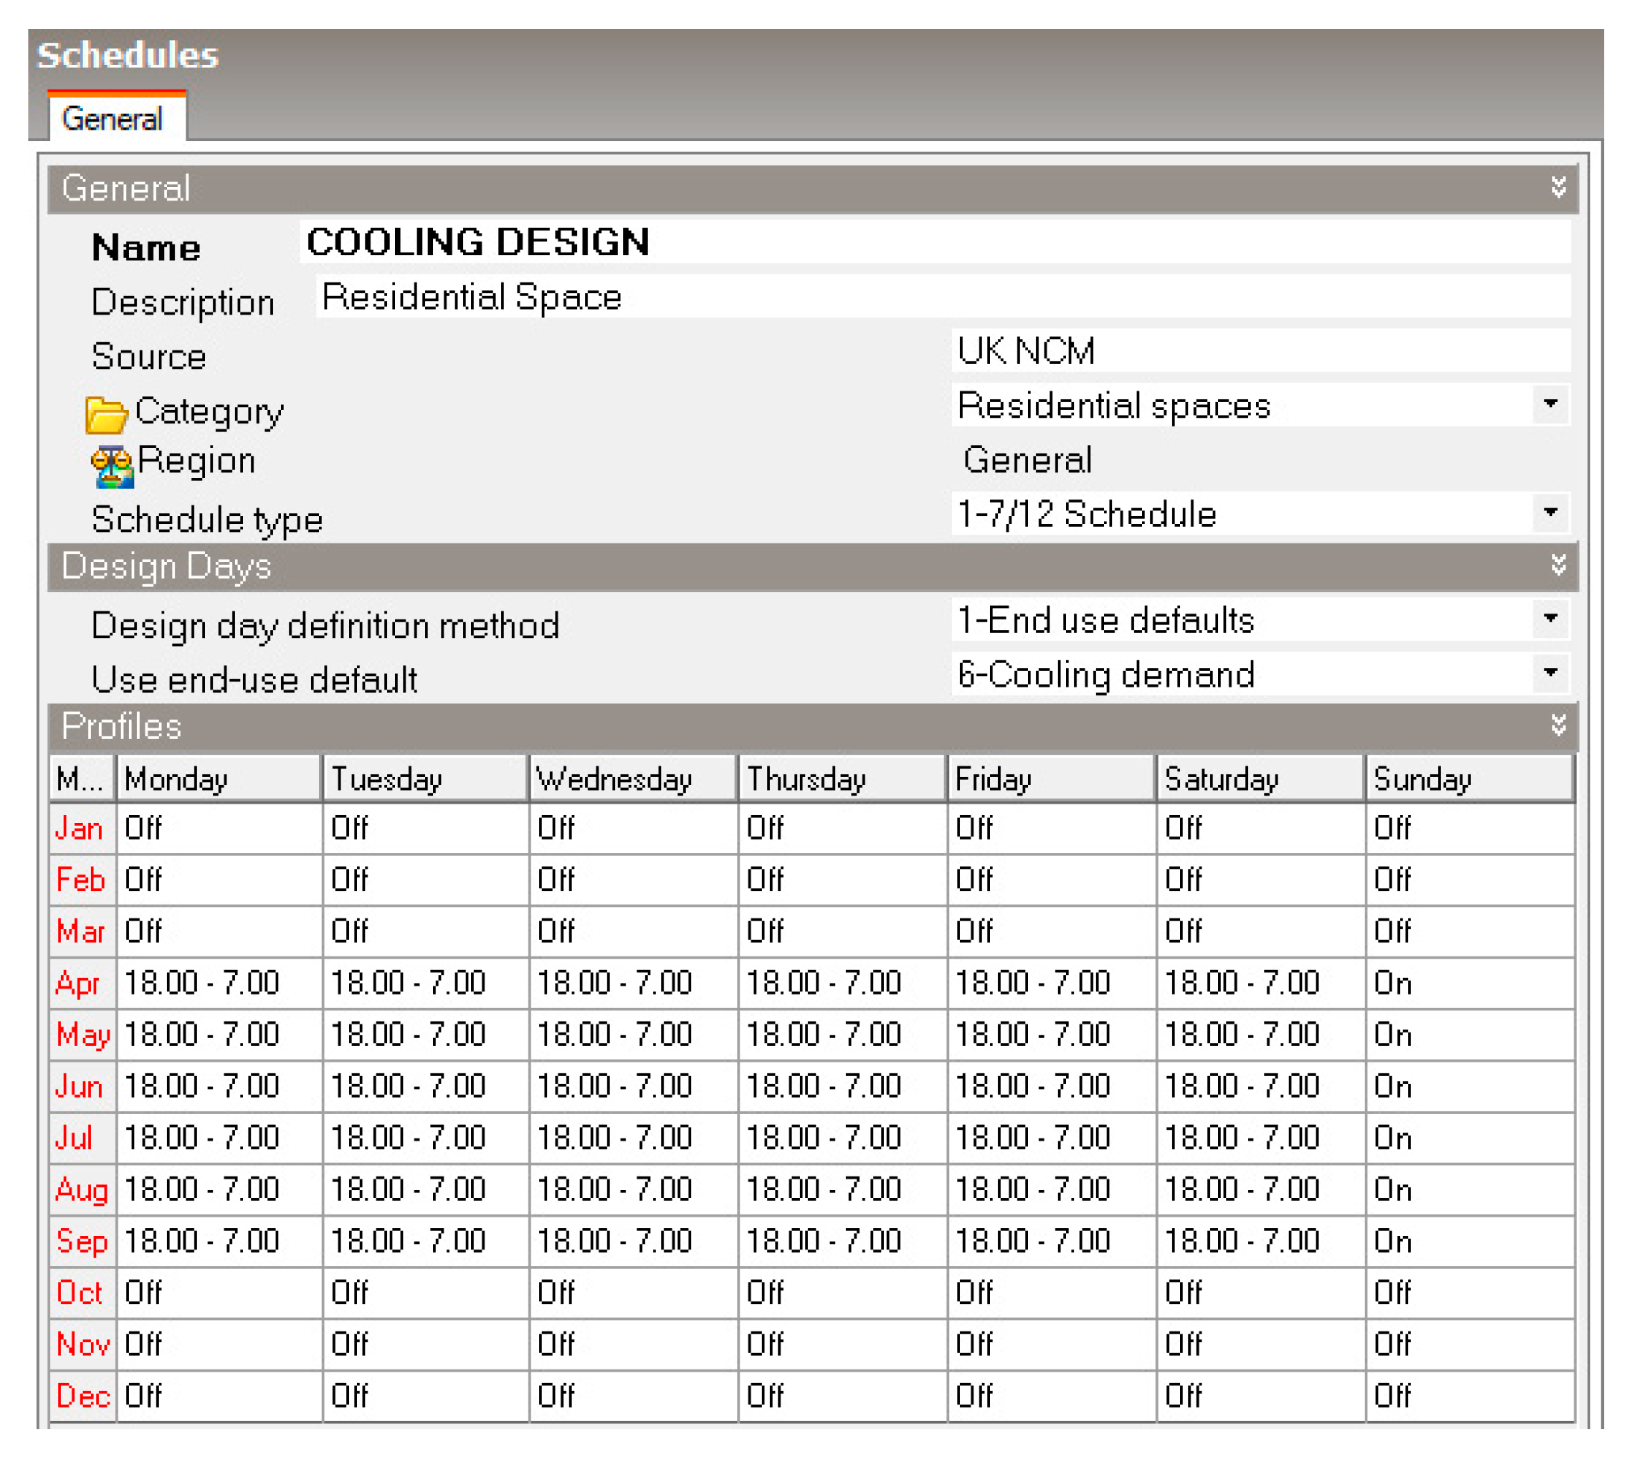
Task: Open the Schedule type dropdown arrow
Action: [x=1550, y=512]
